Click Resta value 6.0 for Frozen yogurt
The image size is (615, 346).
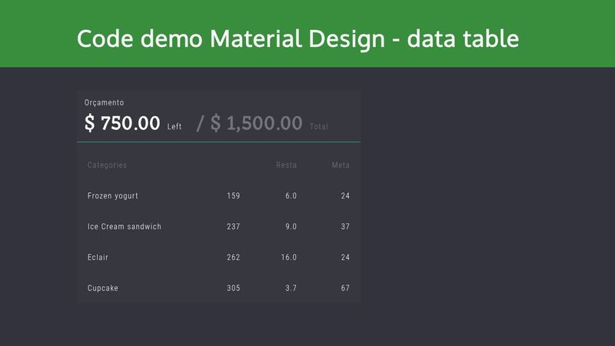(291, 196)
